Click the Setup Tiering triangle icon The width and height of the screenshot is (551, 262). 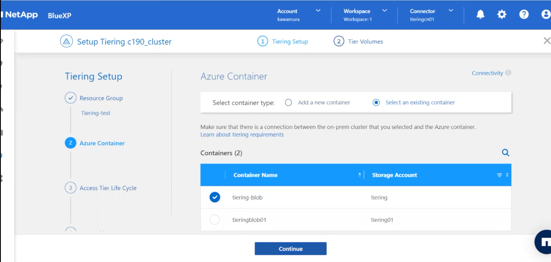66,42
